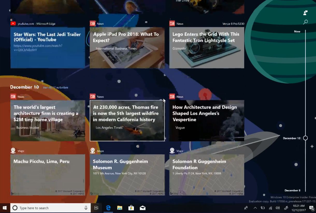Viewport: 316px width, 213px height.
Task: Open File Explorer from the taskbar
Action: click(x=120, y=208)
